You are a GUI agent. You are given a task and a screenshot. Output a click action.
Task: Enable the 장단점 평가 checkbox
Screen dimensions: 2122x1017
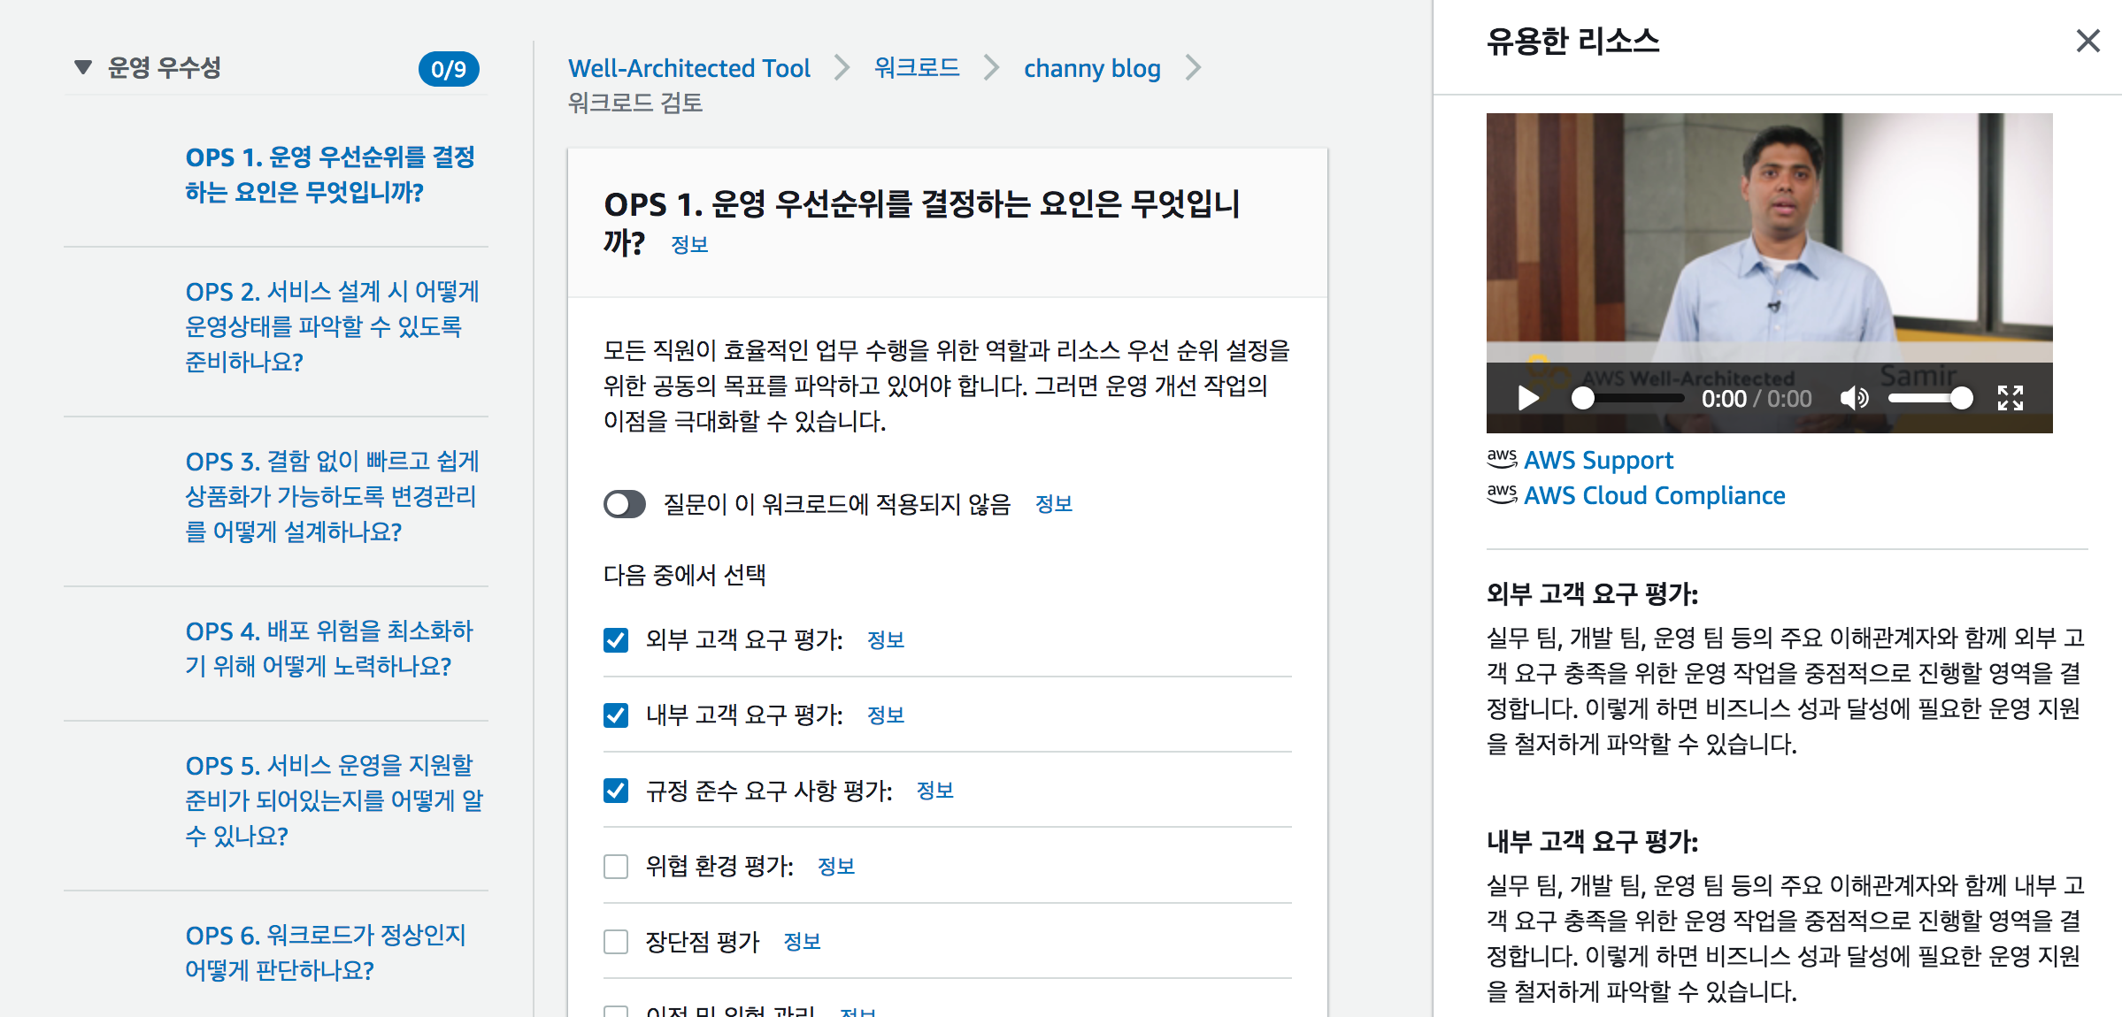616,941
